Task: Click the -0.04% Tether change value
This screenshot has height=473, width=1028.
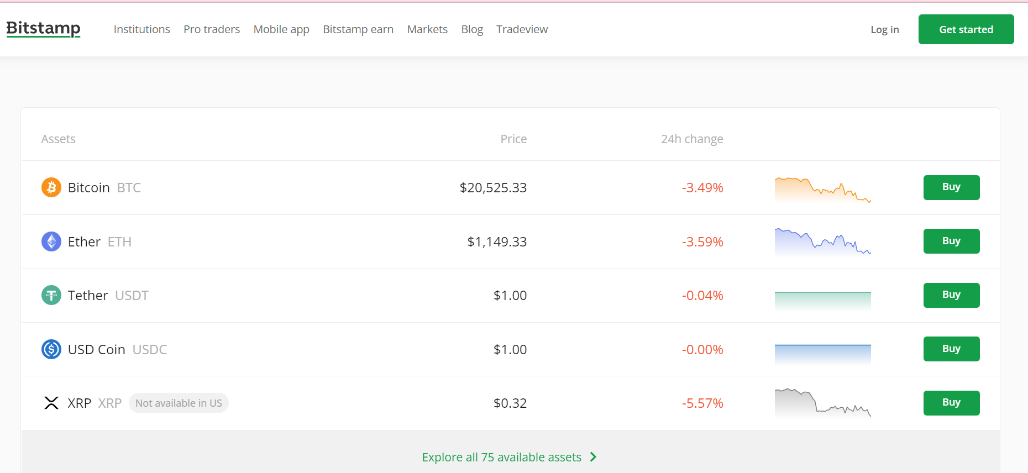Action: (702, 296)
